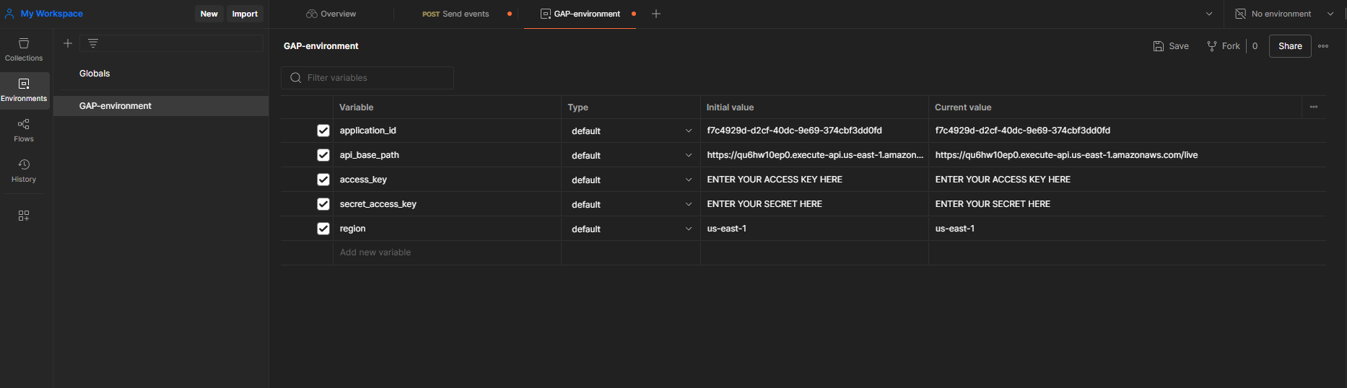This screenshot has width=1347, height=388.
Task: Click the secret_access_key variable name
Action: click(x=378, y=204)
